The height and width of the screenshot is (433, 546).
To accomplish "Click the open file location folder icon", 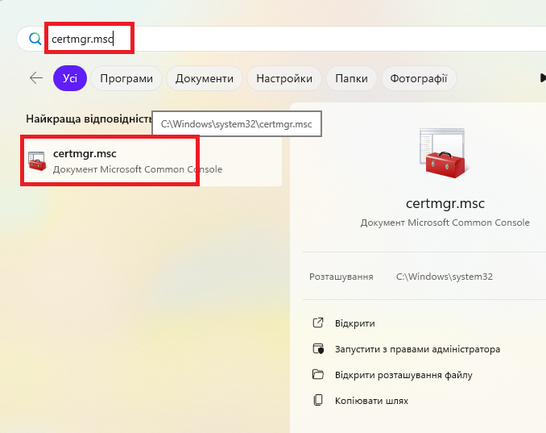I will (x=318, y=375).
